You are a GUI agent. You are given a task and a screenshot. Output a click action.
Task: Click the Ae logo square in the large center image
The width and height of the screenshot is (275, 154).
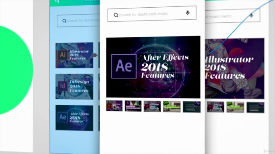tap(124, 66)
